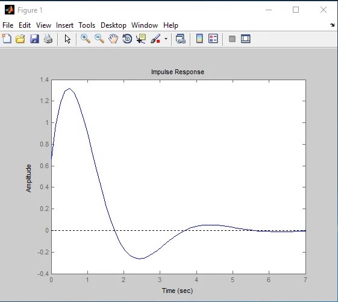Maximize the Figure 1 window
The height and width of the screenshot is (302, 338).
tap(296, 10)
